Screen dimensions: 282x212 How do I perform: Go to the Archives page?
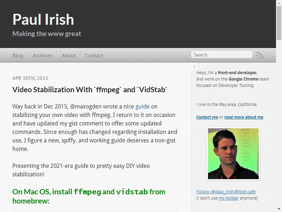pyautogui.click(x=42, y=56)
